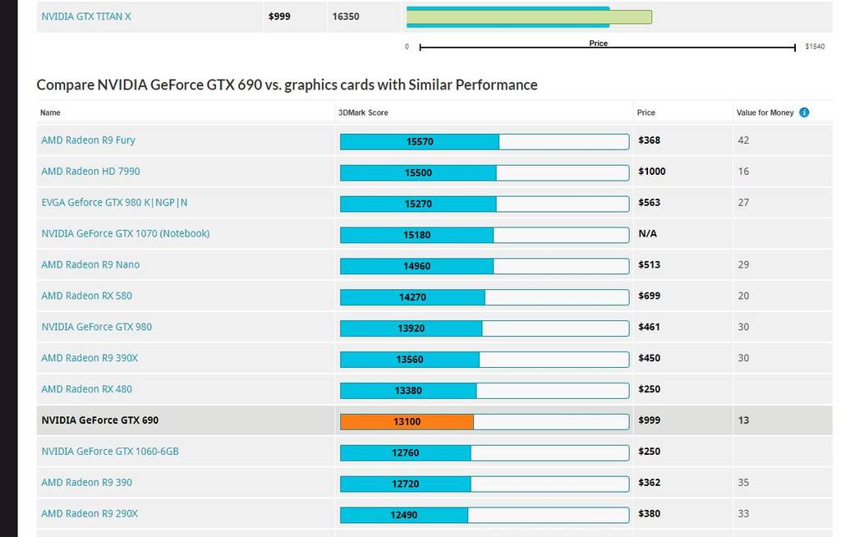Click the 13380 score bar

[x=485, y=391]
